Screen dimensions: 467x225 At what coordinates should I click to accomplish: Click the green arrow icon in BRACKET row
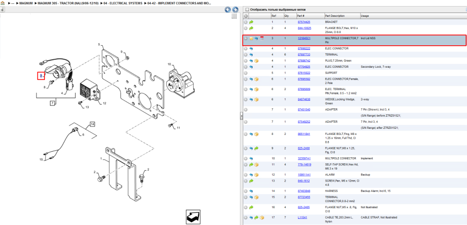pyautogui.click(x=251, y=22)
